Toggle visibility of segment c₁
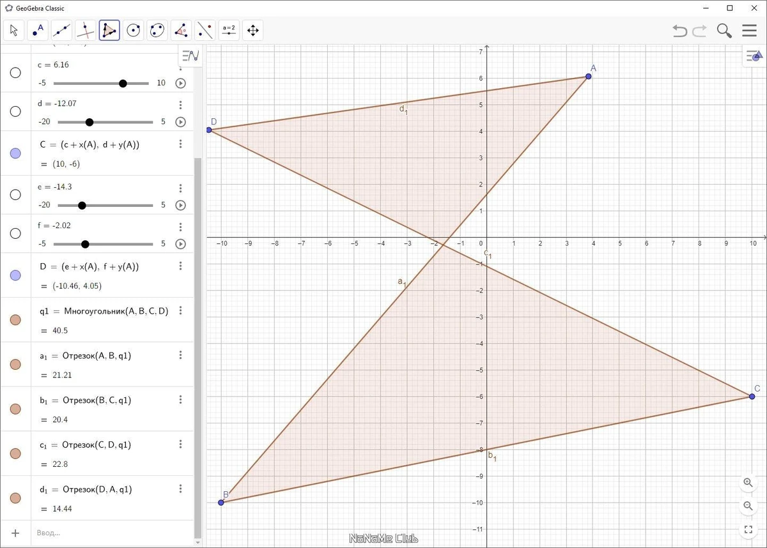Viewport: 767px width, 548px height. (x=15, y=453)
